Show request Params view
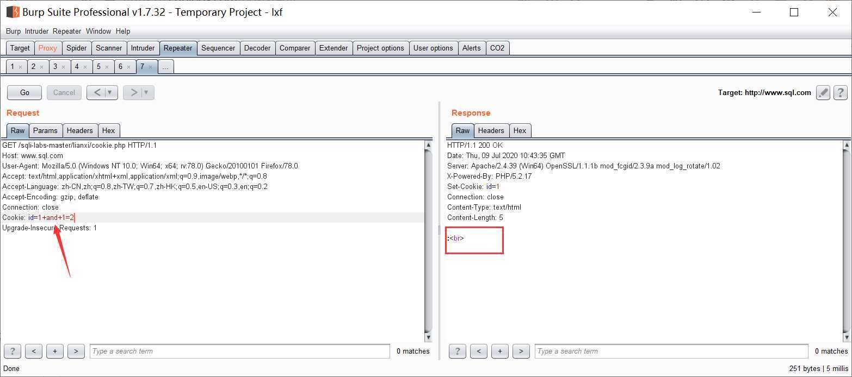The height and width of the screenshot is (377, 852). tap(45, 130)
